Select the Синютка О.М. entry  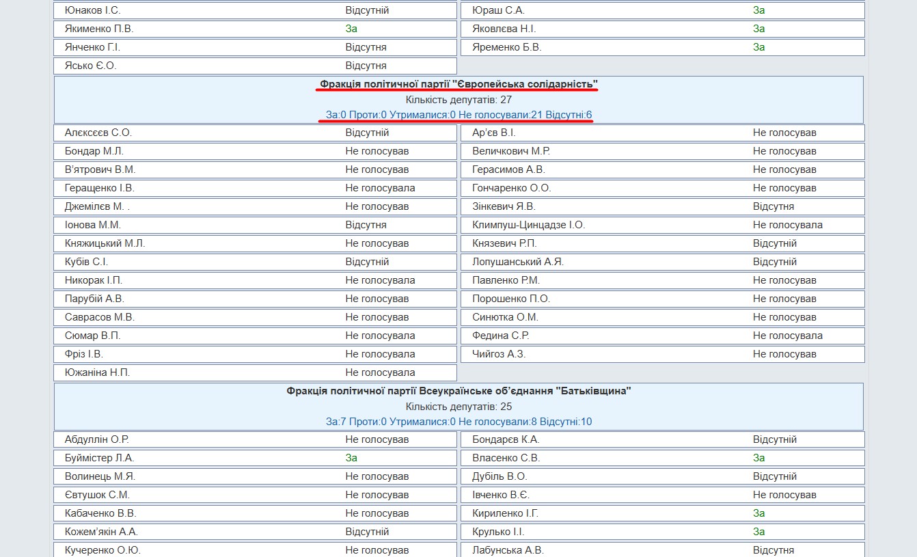tap(663, 317)
